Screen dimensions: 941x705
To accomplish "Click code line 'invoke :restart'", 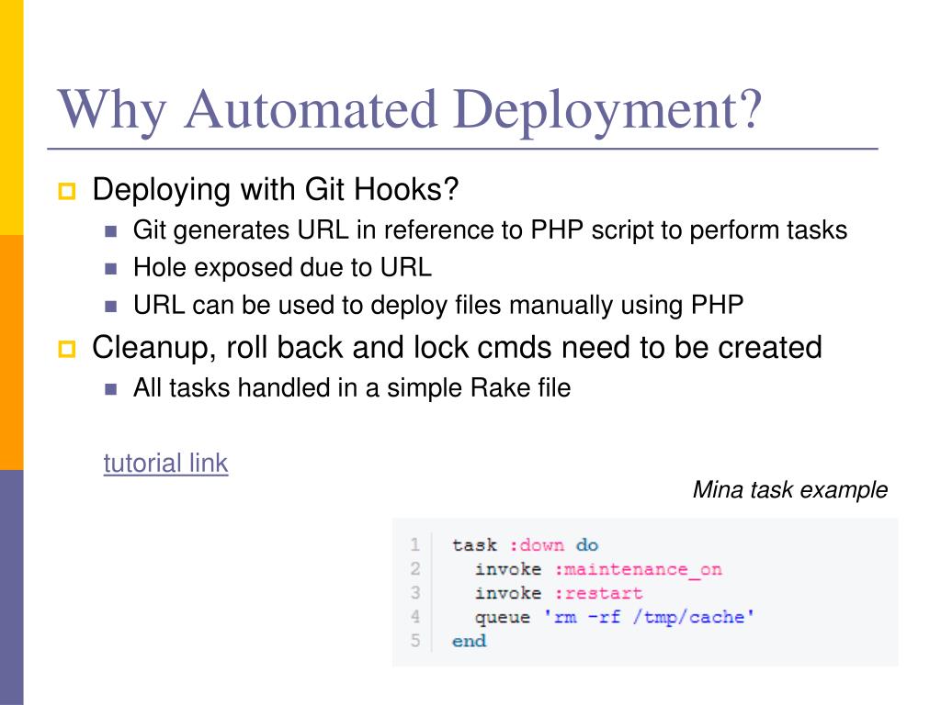I will pos(558,594).
